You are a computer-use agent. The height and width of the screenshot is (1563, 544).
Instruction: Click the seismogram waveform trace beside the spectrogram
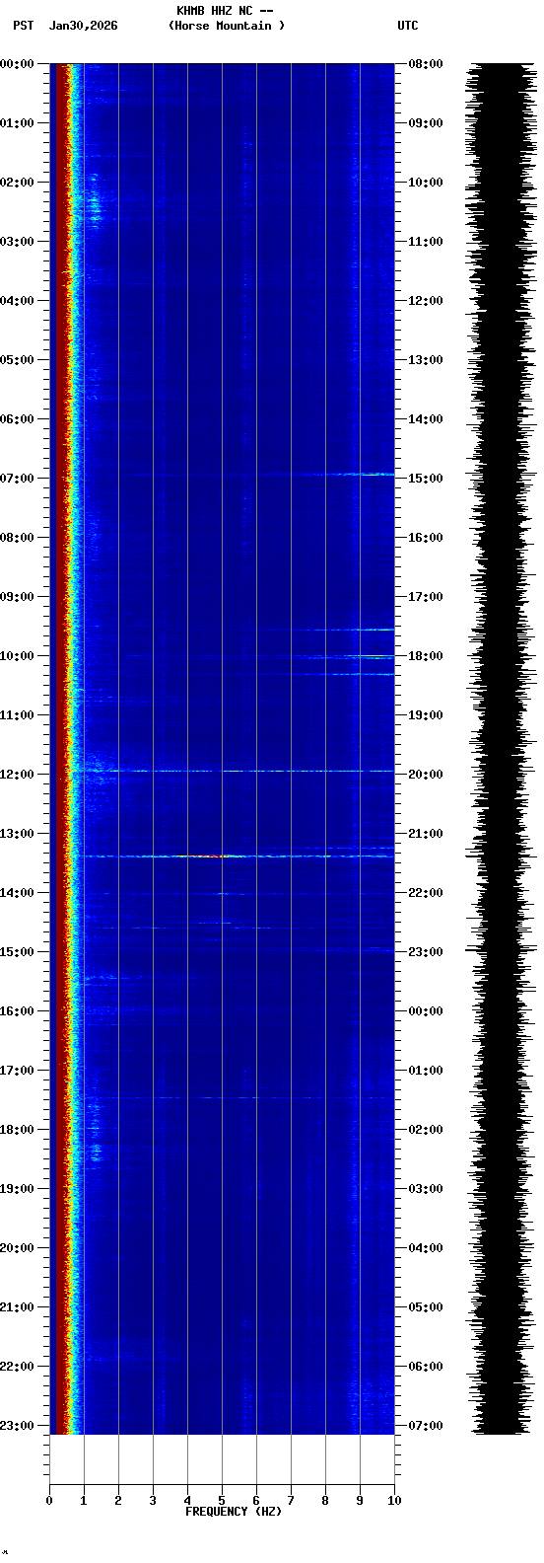502,748
